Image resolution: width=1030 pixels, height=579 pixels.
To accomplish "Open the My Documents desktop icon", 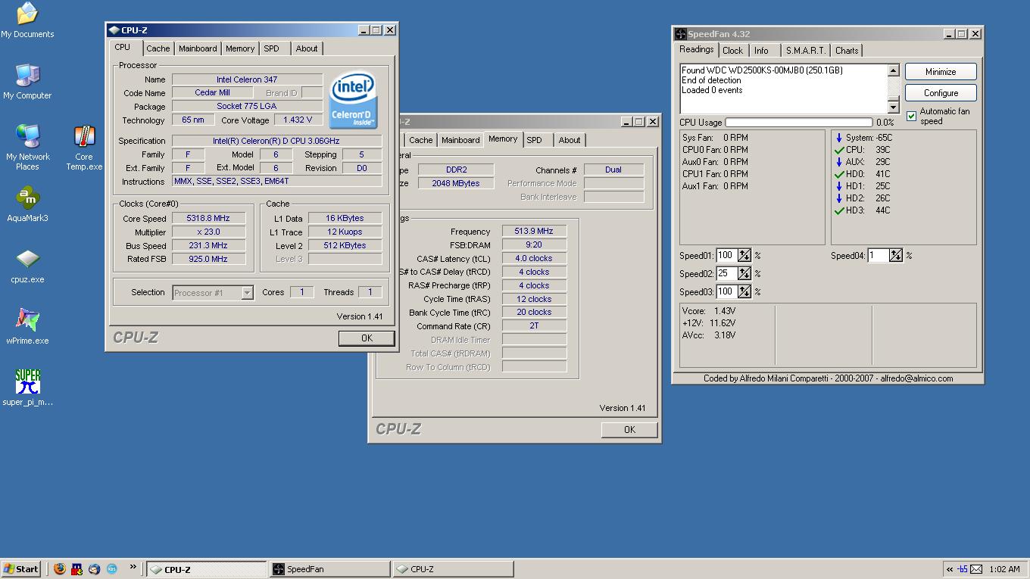I will coord(27,20).
